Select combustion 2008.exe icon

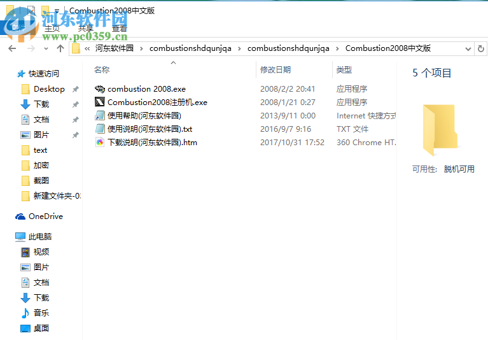point(100,89)
